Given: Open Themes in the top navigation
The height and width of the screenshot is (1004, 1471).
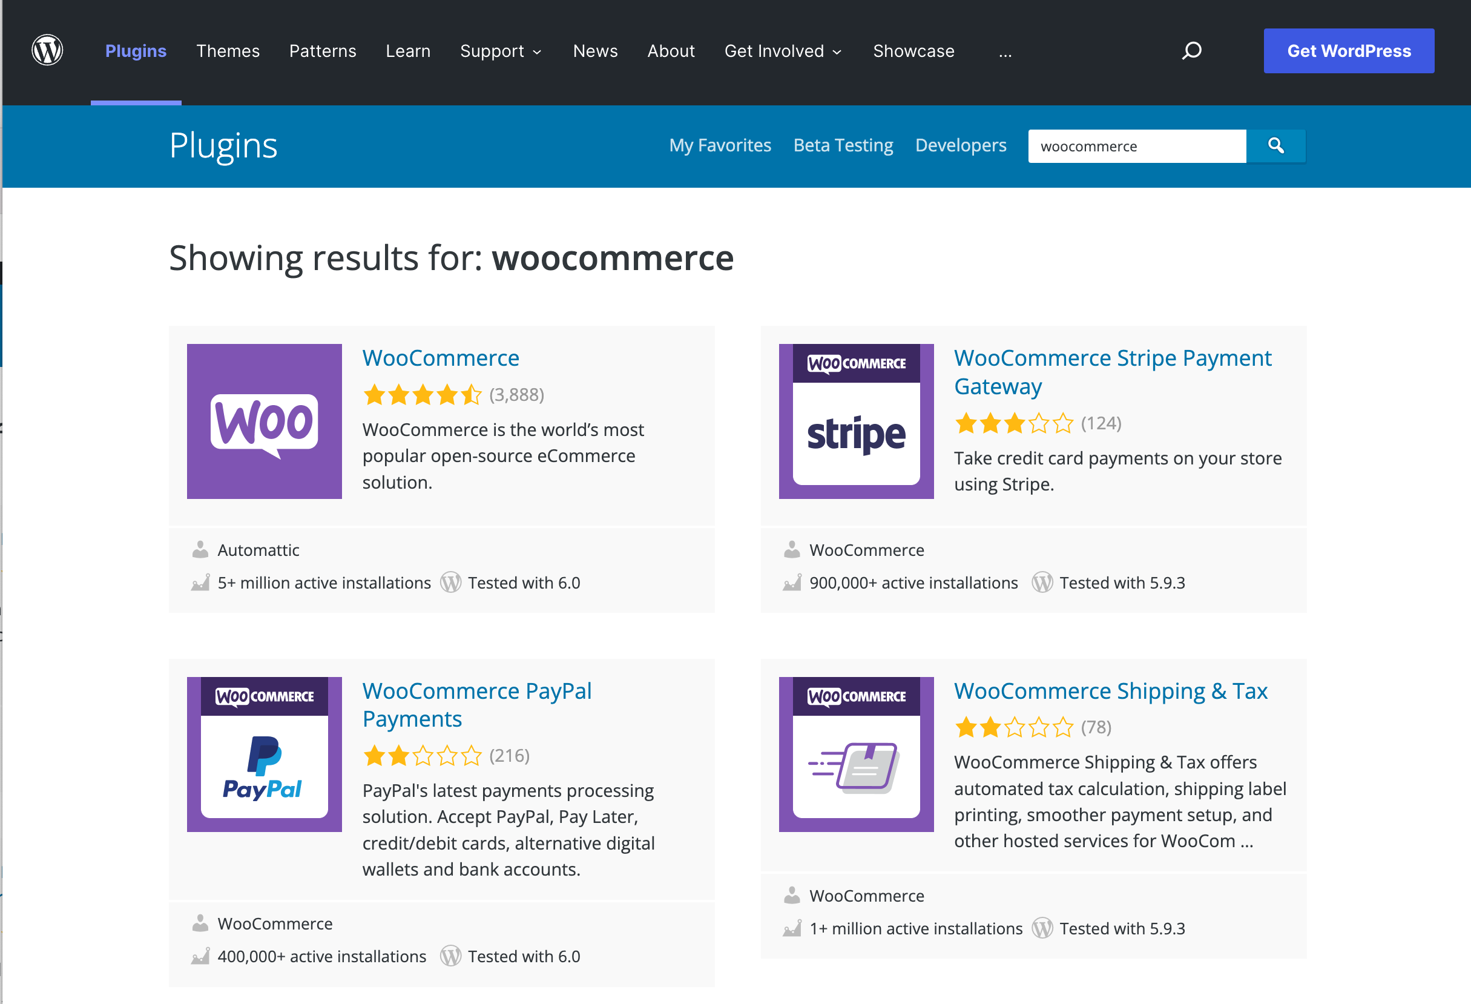Looking at the screenshot, I should pos(228,51).
